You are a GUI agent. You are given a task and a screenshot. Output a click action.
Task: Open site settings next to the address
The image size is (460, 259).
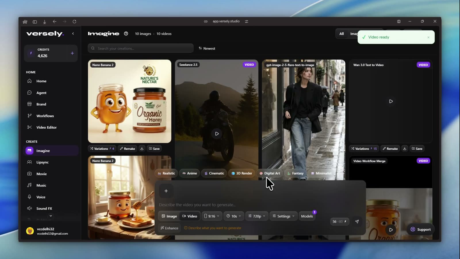click(246, 21)
